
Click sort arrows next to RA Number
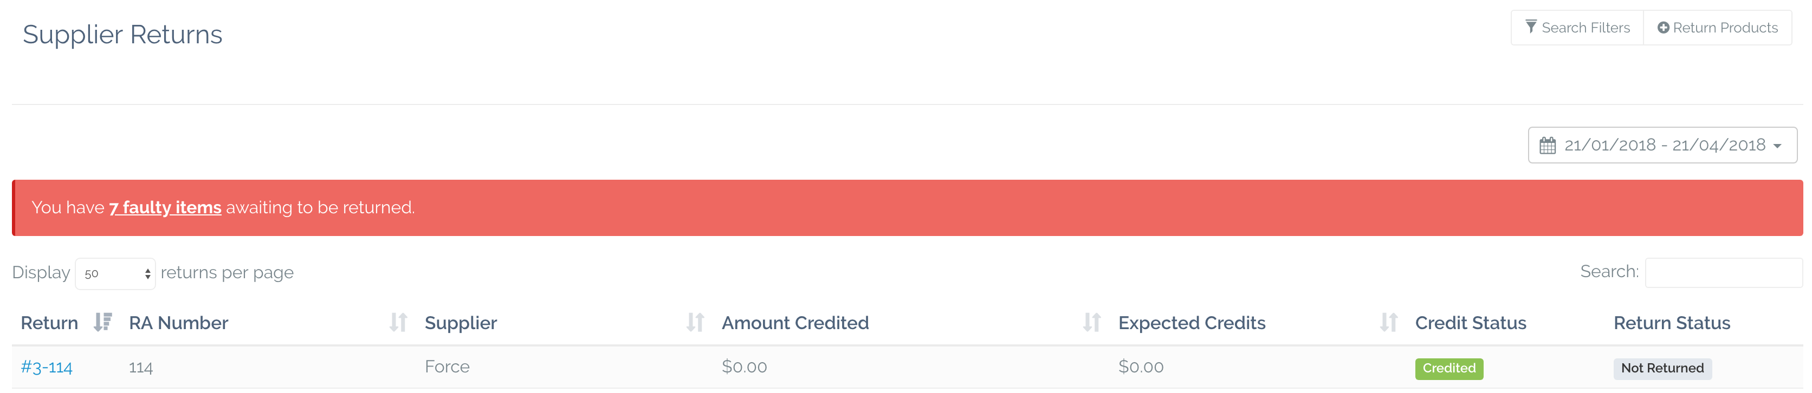398,323
